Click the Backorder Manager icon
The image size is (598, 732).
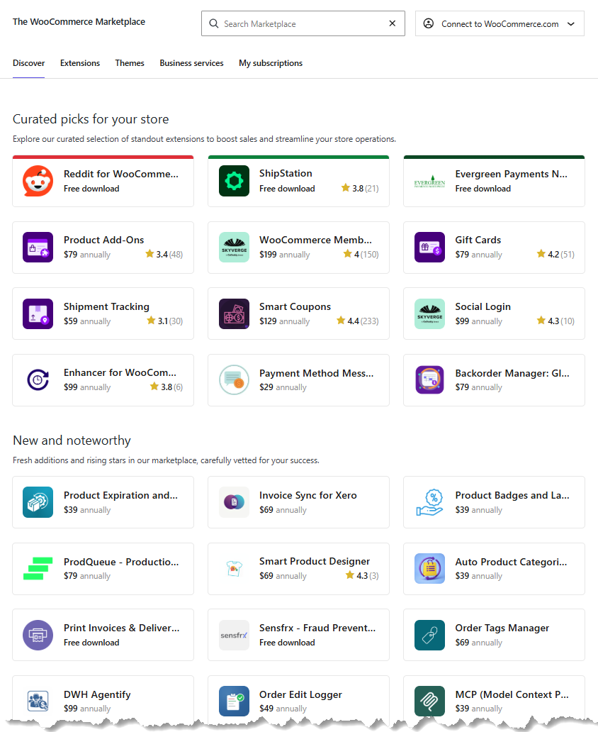click(429, 380)
